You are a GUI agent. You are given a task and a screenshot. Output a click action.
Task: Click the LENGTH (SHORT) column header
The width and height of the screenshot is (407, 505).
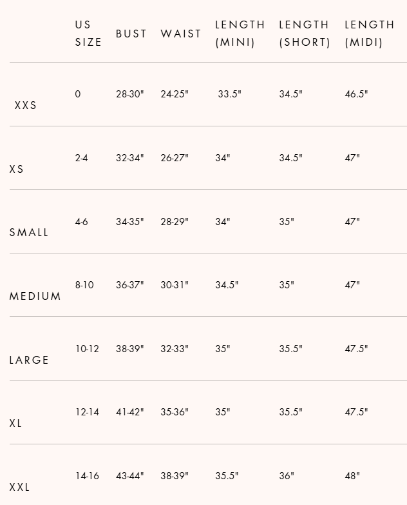pos(304,34)
